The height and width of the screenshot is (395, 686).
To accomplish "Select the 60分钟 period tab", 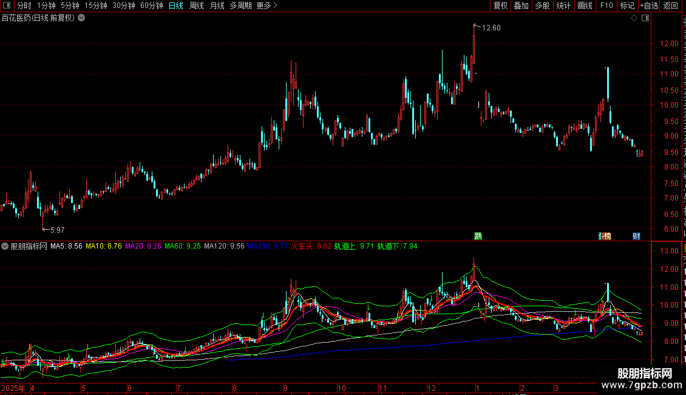I will 151,5.
